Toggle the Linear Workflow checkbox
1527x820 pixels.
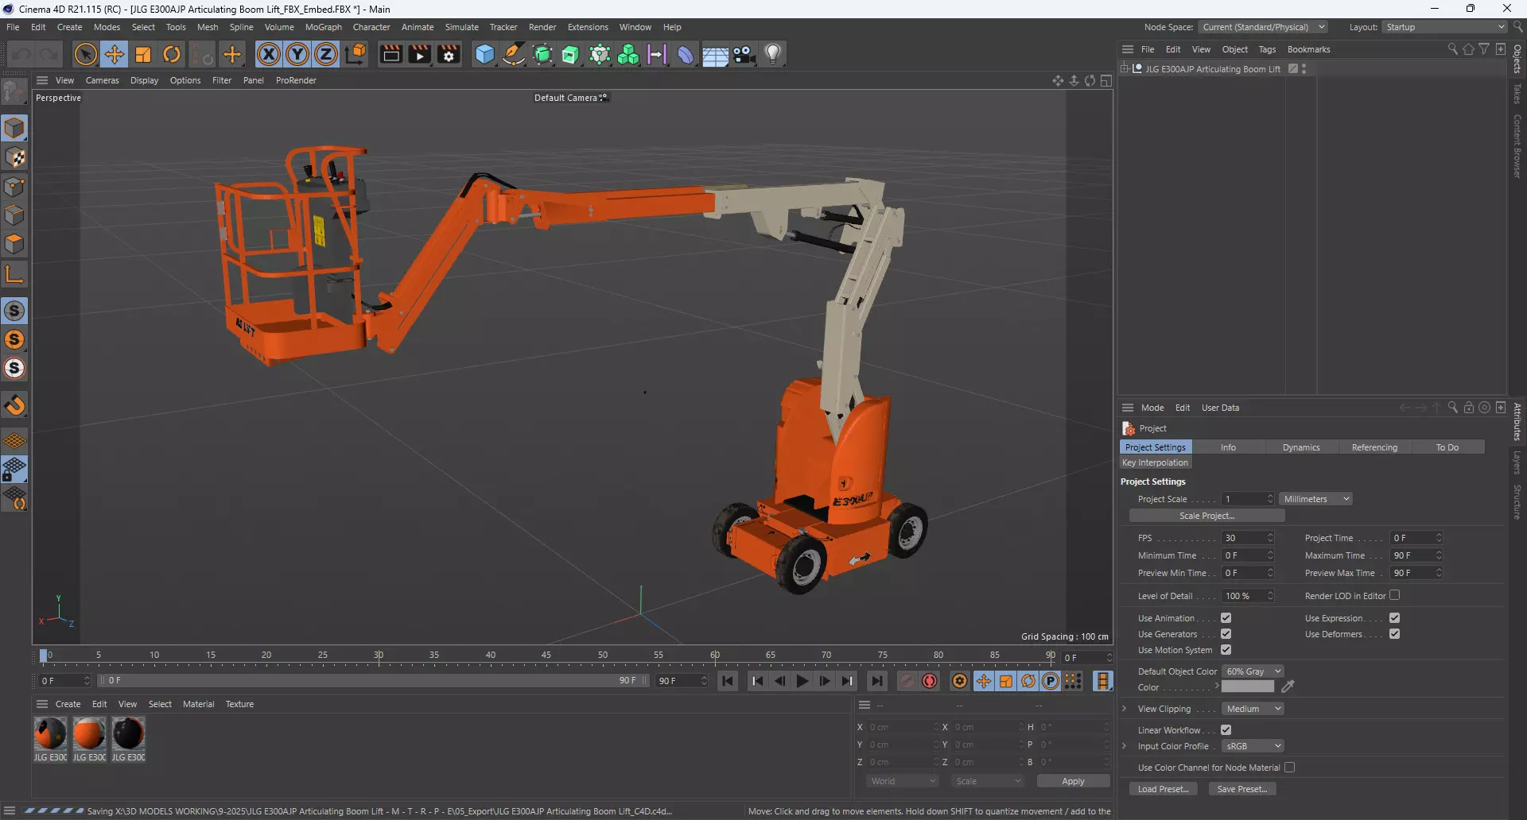(1226, 730)
